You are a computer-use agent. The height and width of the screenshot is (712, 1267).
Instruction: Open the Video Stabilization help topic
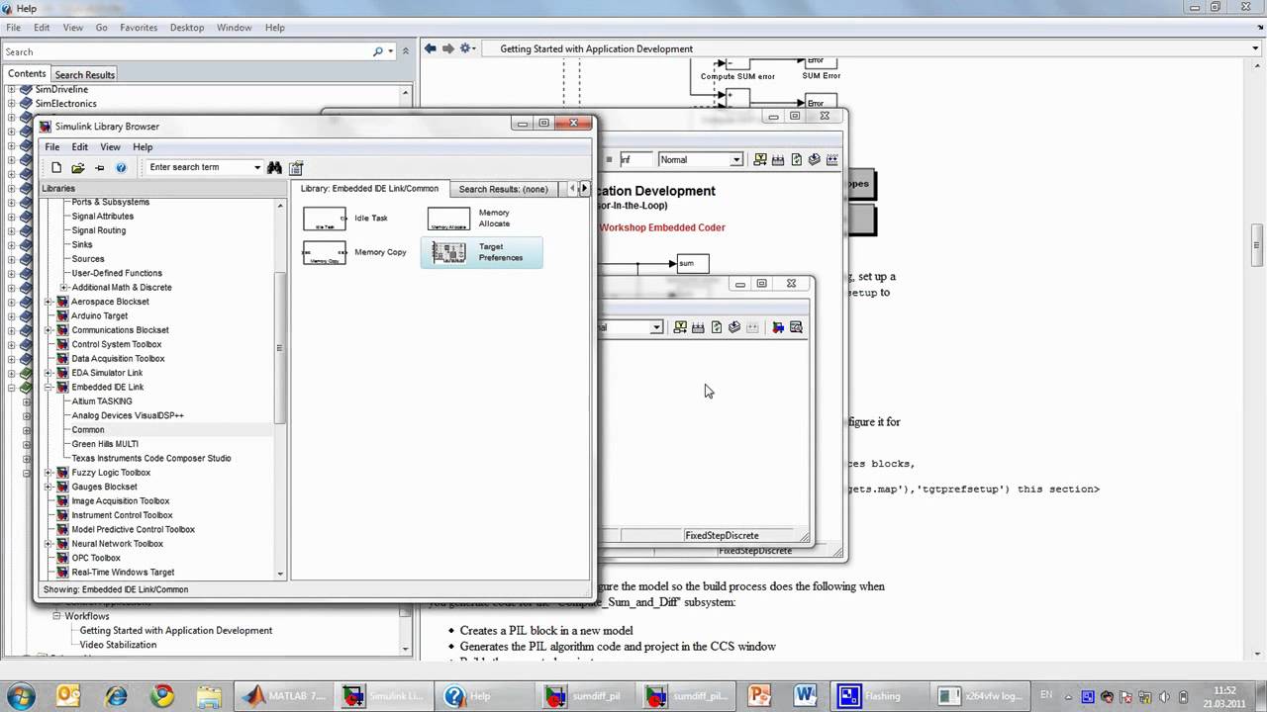click(118, 645)
